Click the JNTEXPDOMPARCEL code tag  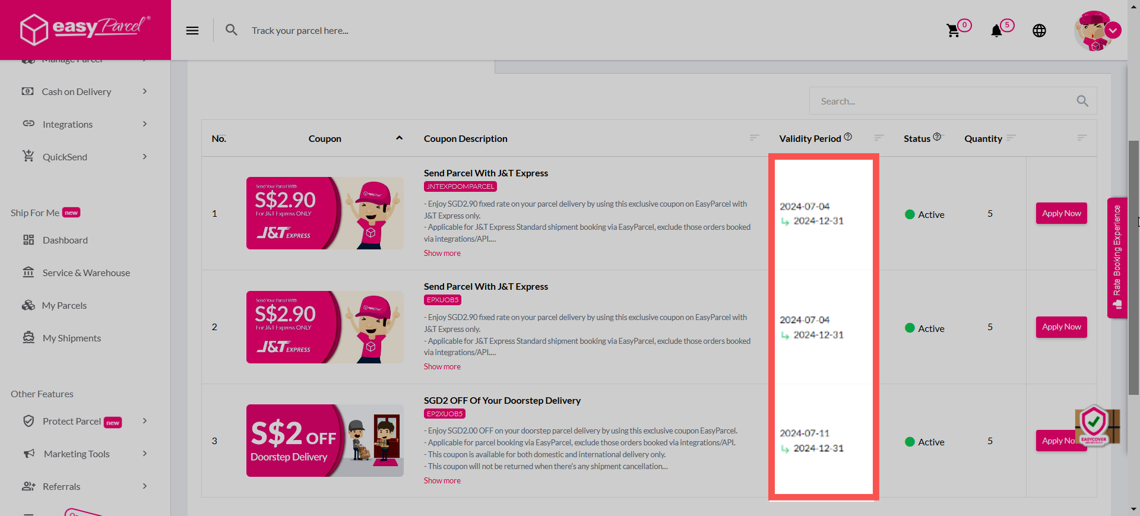pos(460,186)
